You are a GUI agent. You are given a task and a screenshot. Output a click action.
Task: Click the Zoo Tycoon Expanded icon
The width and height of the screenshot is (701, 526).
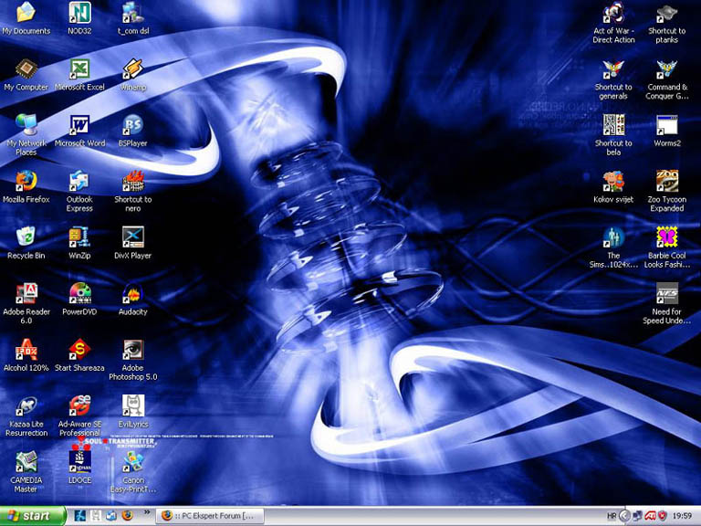click(x=666, y=181)
